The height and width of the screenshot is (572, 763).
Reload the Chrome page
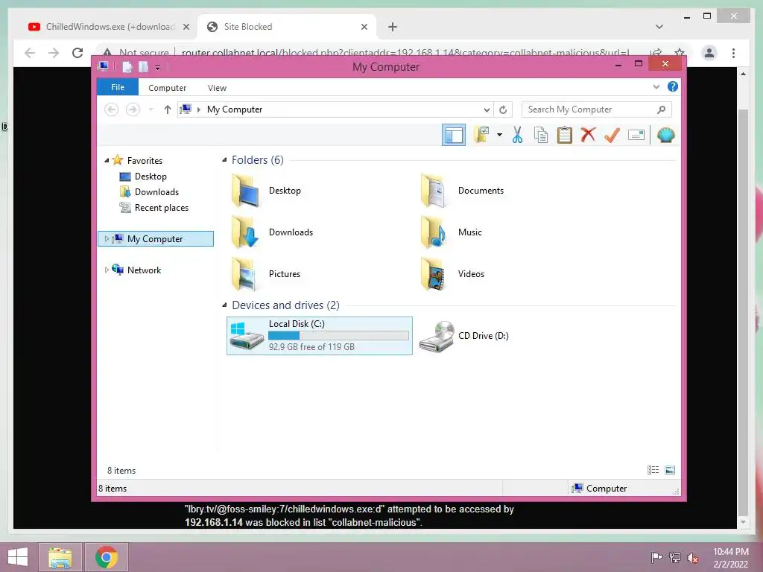click(77, 53)
